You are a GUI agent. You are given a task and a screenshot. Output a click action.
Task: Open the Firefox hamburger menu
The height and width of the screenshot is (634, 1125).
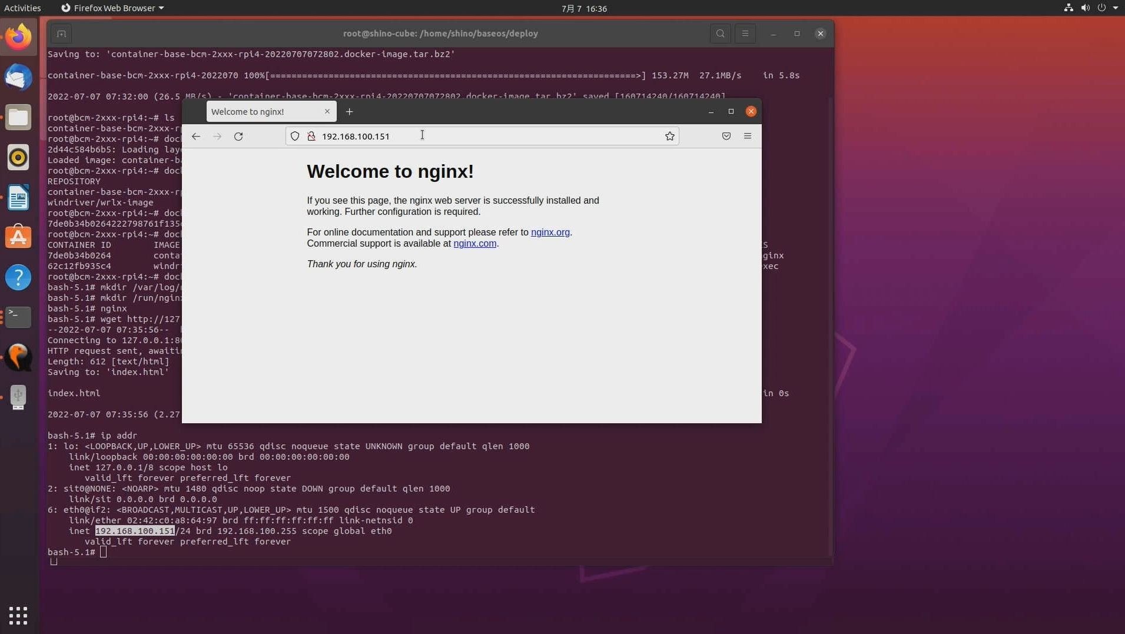(748, 136)
